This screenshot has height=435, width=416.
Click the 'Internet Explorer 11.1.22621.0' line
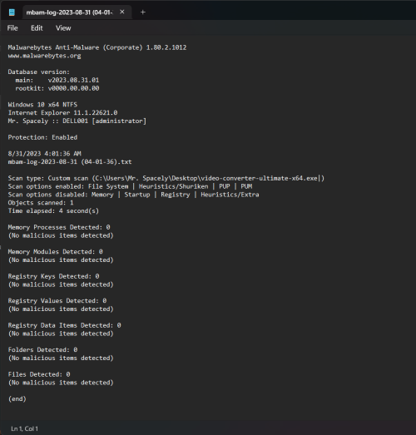(x=62, y=112)
